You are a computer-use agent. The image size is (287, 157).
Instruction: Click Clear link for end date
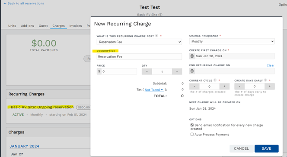tap(270, 65)
